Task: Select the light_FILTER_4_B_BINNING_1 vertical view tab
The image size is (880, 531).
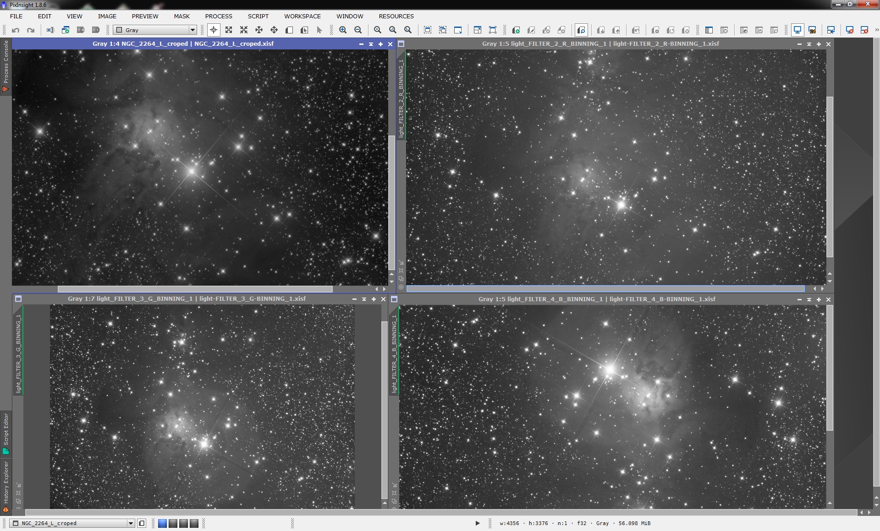Action: 394,350
